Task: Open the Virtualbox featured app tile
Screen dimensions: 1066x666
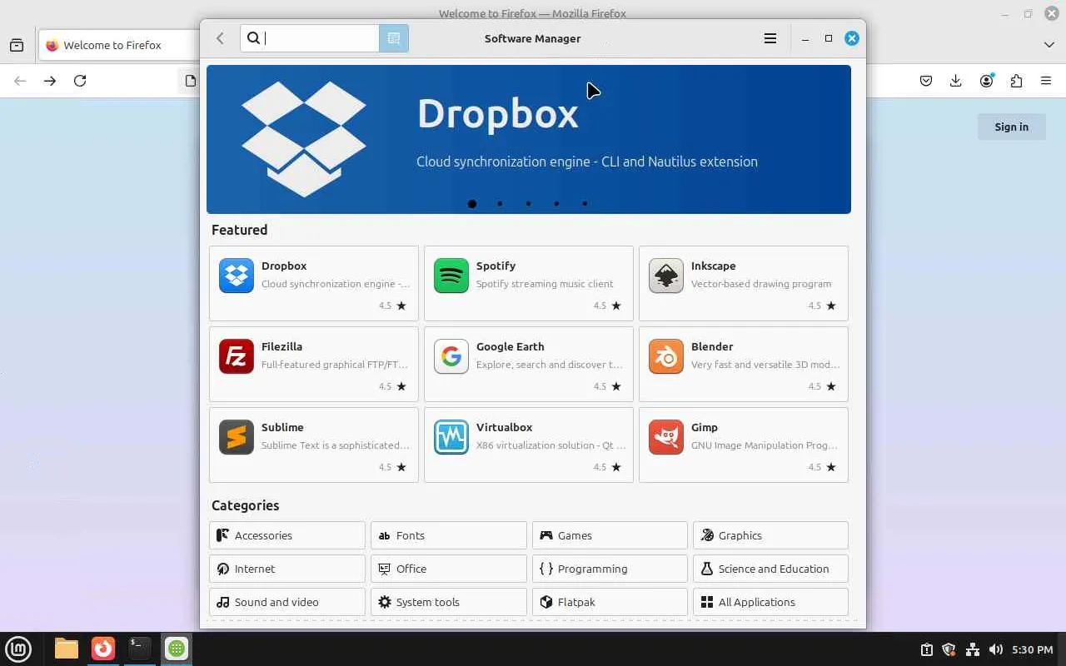Action: click(529, 445)
